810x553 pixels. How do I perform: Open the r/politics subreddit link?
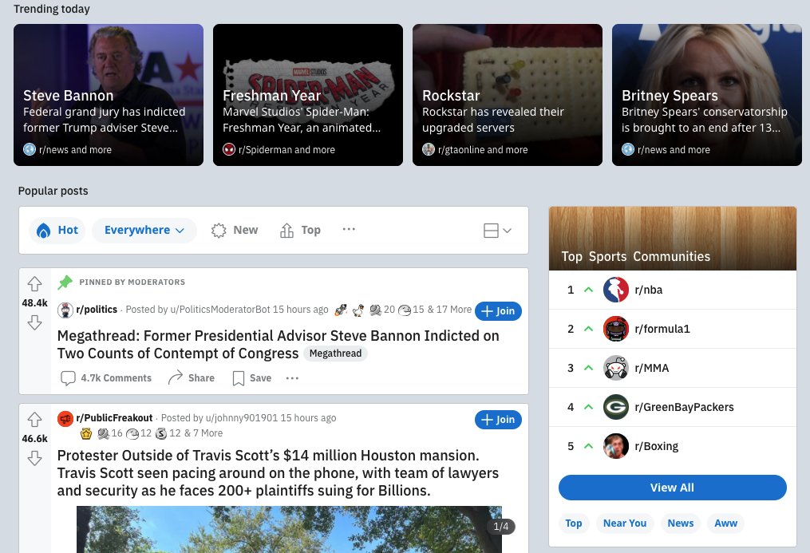point(97,310)
